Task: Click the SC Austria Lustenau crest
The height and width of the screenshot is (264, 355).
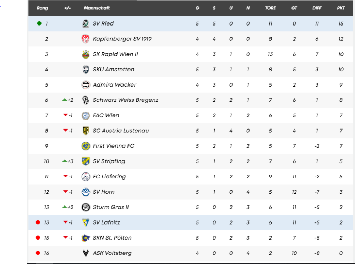Action: pyautogui.click(x=86, y=131)
